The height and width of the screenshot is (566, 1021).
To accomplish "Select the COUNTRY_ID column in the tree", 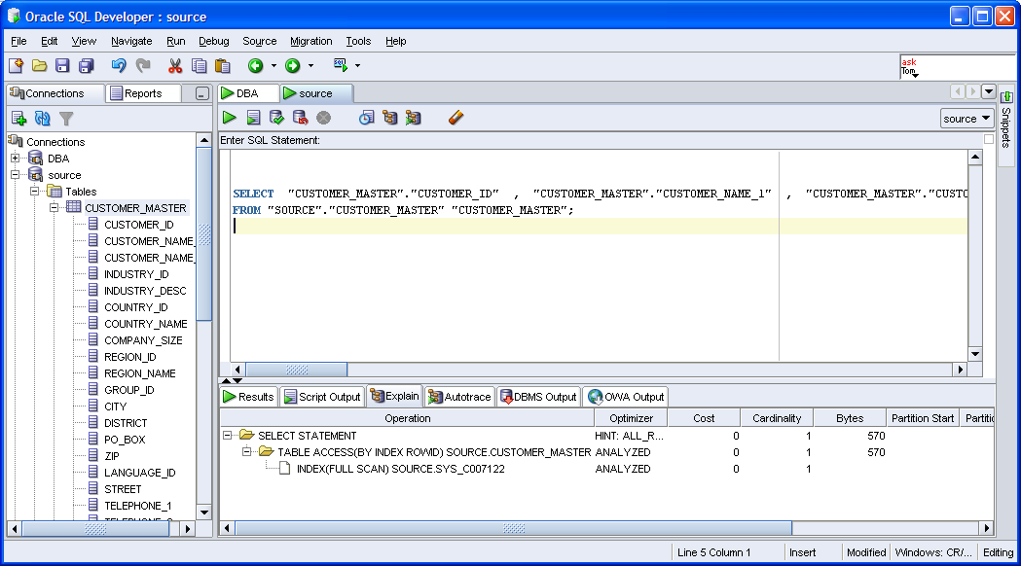I will (135, 306).
